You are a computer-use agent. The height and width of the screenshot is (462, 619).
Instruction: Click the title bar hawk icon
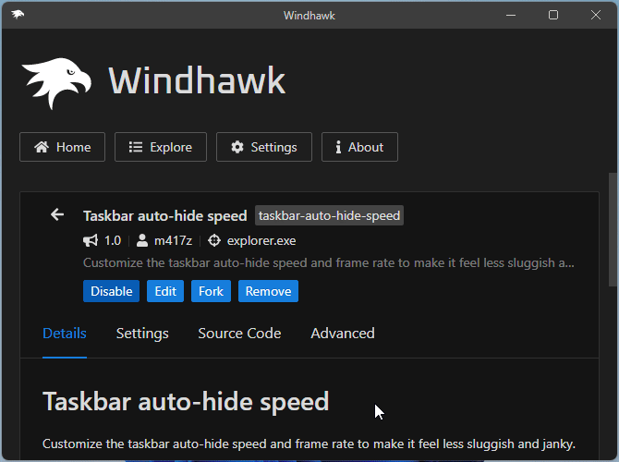[x=18, y=15]
